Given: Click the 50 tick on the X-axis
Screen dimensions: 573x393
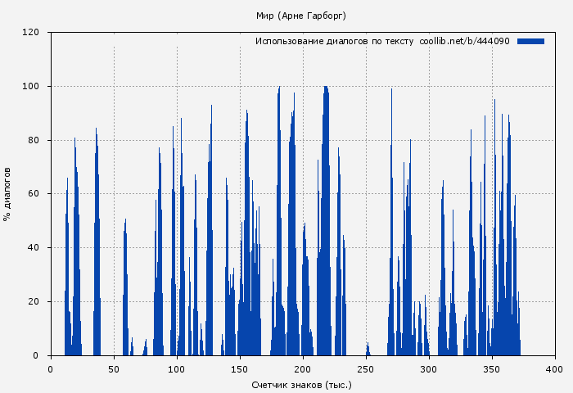Looking at the screenshot, I should (x=114, y=369).
